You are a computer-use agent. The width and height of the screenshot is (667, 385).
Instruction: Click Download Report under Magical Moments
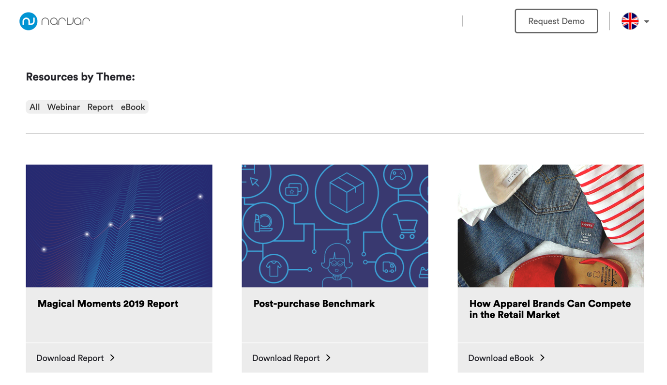pos(70,358)
